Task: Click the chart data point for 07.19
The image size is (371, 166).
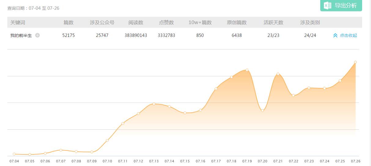Action: 247,70
